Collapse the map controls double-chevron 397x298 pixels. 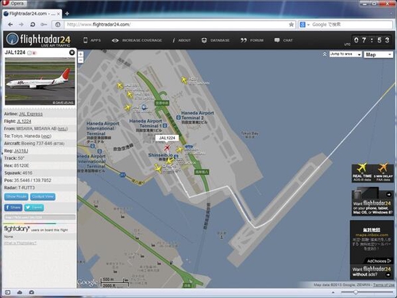point(325,54)
